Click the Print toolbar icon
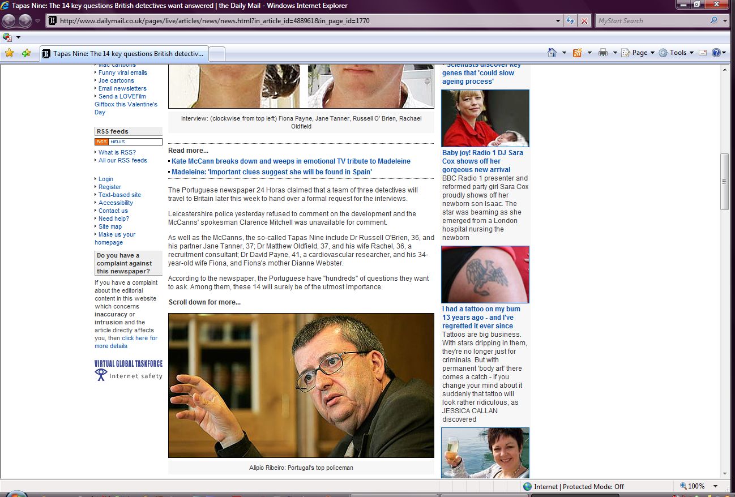This screenshot has width=735, height=497. (x=603, y=53)
